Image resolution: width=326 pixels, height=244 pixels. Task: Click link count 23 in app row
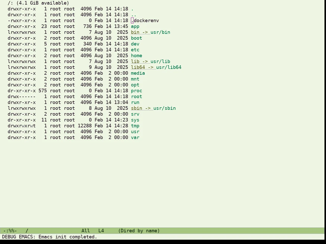(44, 26)
